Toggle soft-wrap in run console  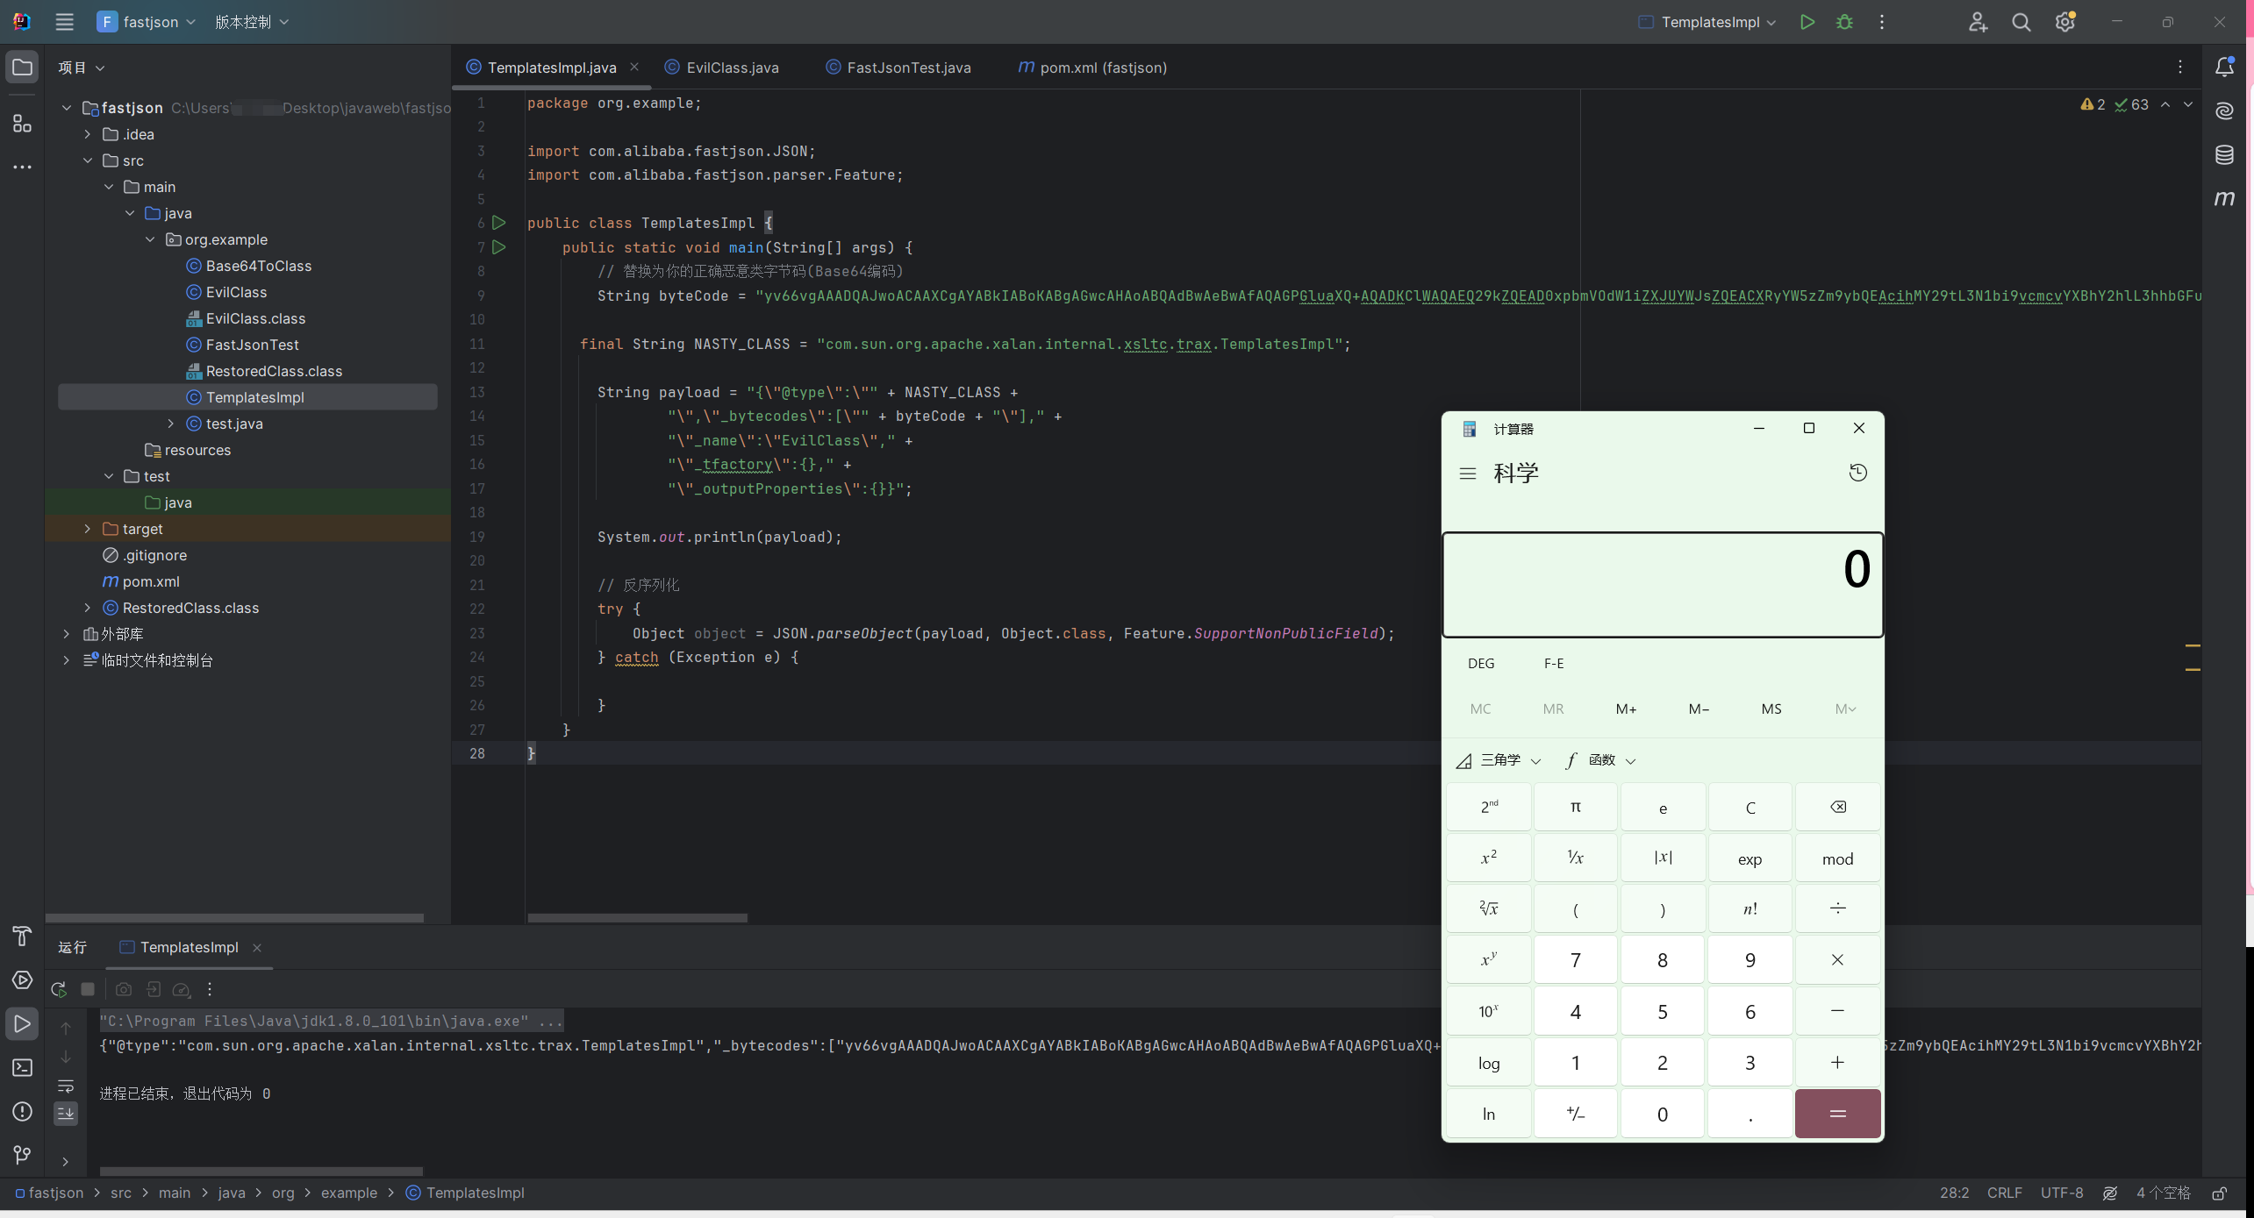point(66,1086)
